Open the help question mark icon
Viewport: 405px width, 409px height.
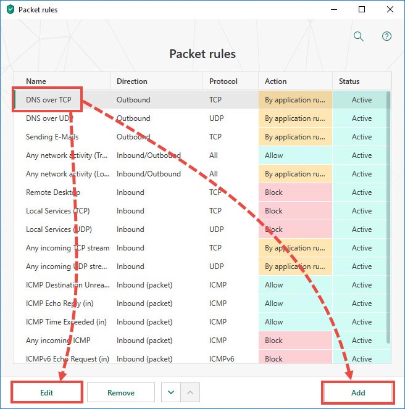point(386,36)
